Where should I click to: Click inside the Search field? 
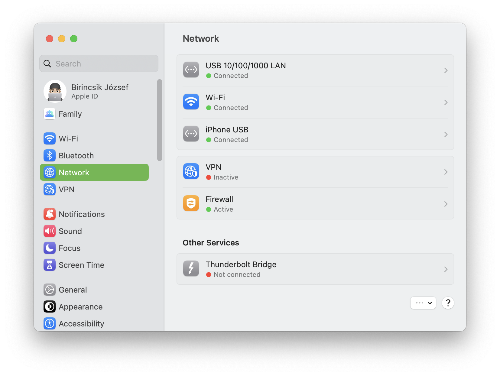(99, 64)
